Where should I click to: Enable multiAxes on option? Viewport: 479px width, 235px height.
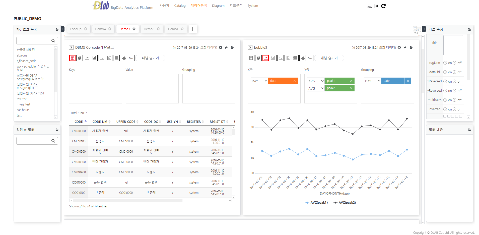445,100
